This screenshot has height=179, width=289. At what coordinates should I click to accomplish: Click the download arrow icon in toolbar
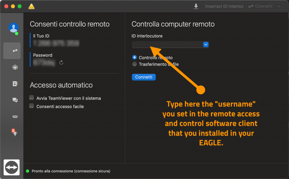point(196,6)
